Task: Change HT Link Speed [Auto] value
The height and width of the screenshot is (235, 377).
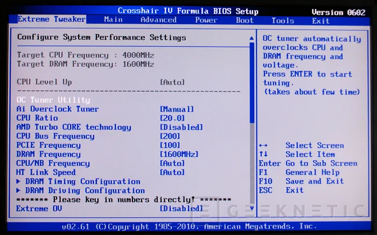Action: [x=172, y=172]
